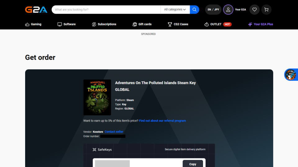Viewport: 298px width, 167px height.
Task: Open the user account avatar icon
Action: click(x=228, y=10)
